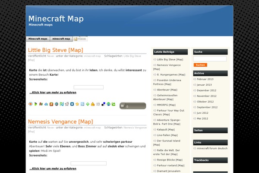This screenshot has width=259, height=173.
Task: Open comment count bubble for Little Big Steve
Action: pos(133,106)
